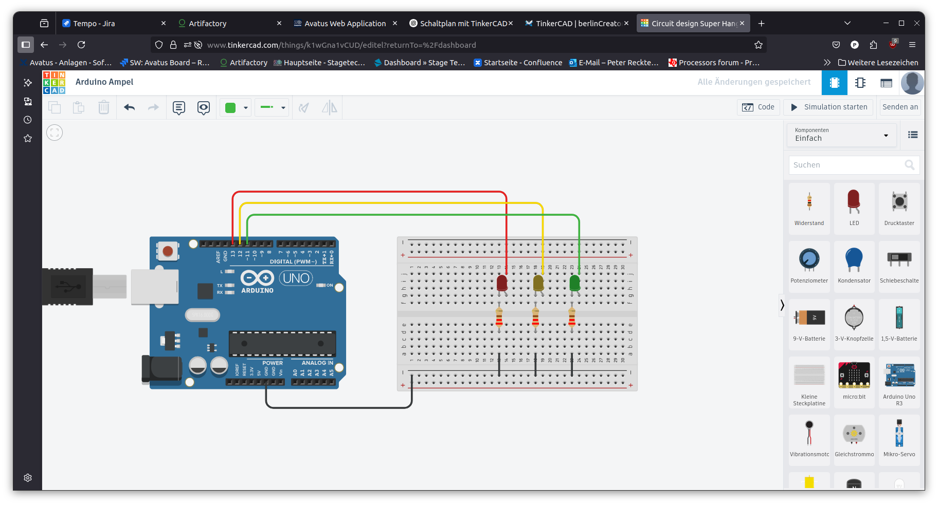Click the redo arrow
Image resolution: width=938 pixels, height=505 pixels.
click(x=153, y=107)
